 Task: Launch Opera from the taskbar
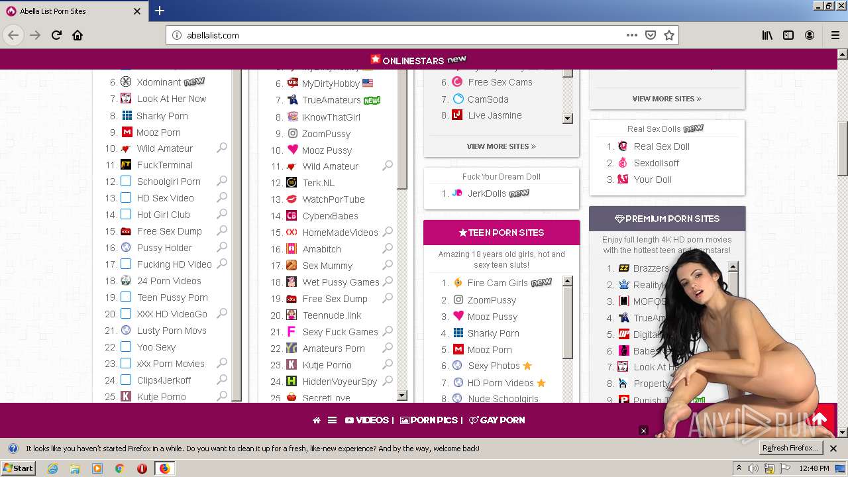tap(142, 468)
